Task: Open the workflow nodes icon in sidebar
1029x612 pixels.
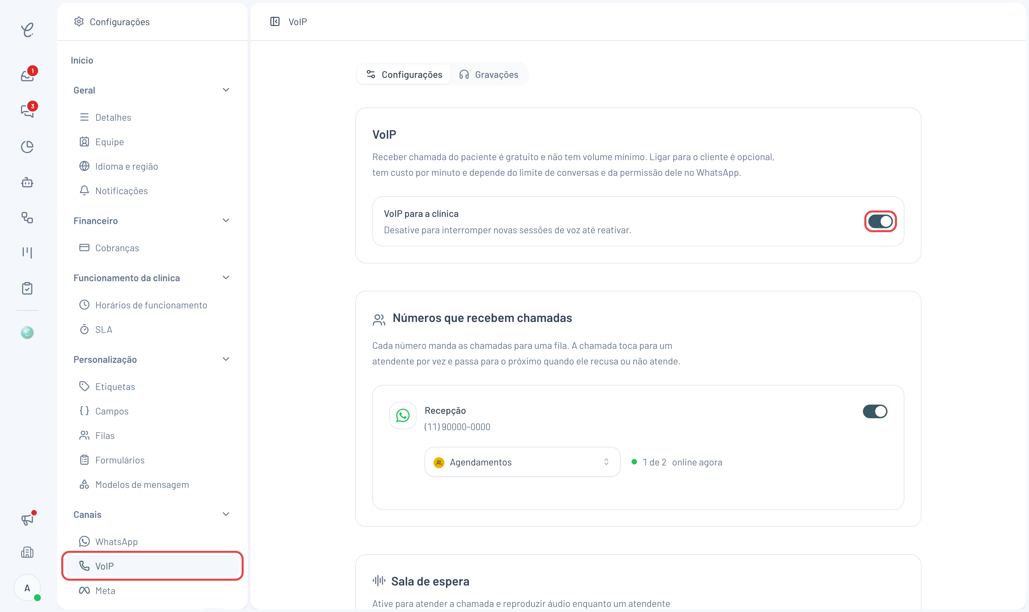Action: (x=27, y=218)
